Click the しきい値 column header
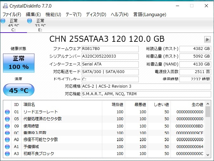The image size is (214, 161). (x=159, y=105)
